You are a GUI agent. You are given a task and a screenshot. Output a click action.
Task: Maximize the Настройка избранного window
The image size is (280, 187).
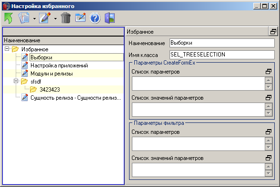265,6
